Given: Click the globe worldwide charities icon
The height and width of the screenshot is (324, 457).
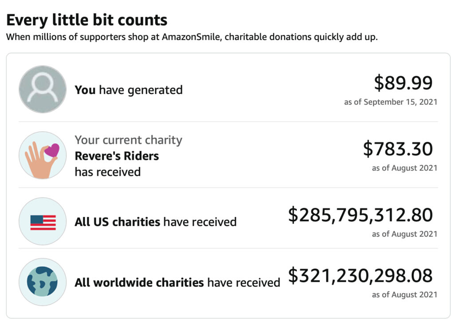Looking at the screenshot, I should point(43,282).
